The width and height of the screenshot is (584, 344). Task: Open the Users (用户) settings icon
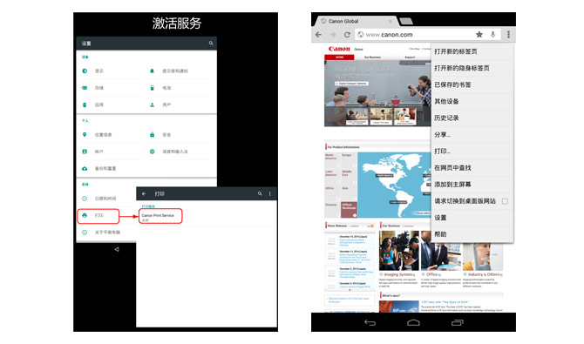tap(152, 105)
